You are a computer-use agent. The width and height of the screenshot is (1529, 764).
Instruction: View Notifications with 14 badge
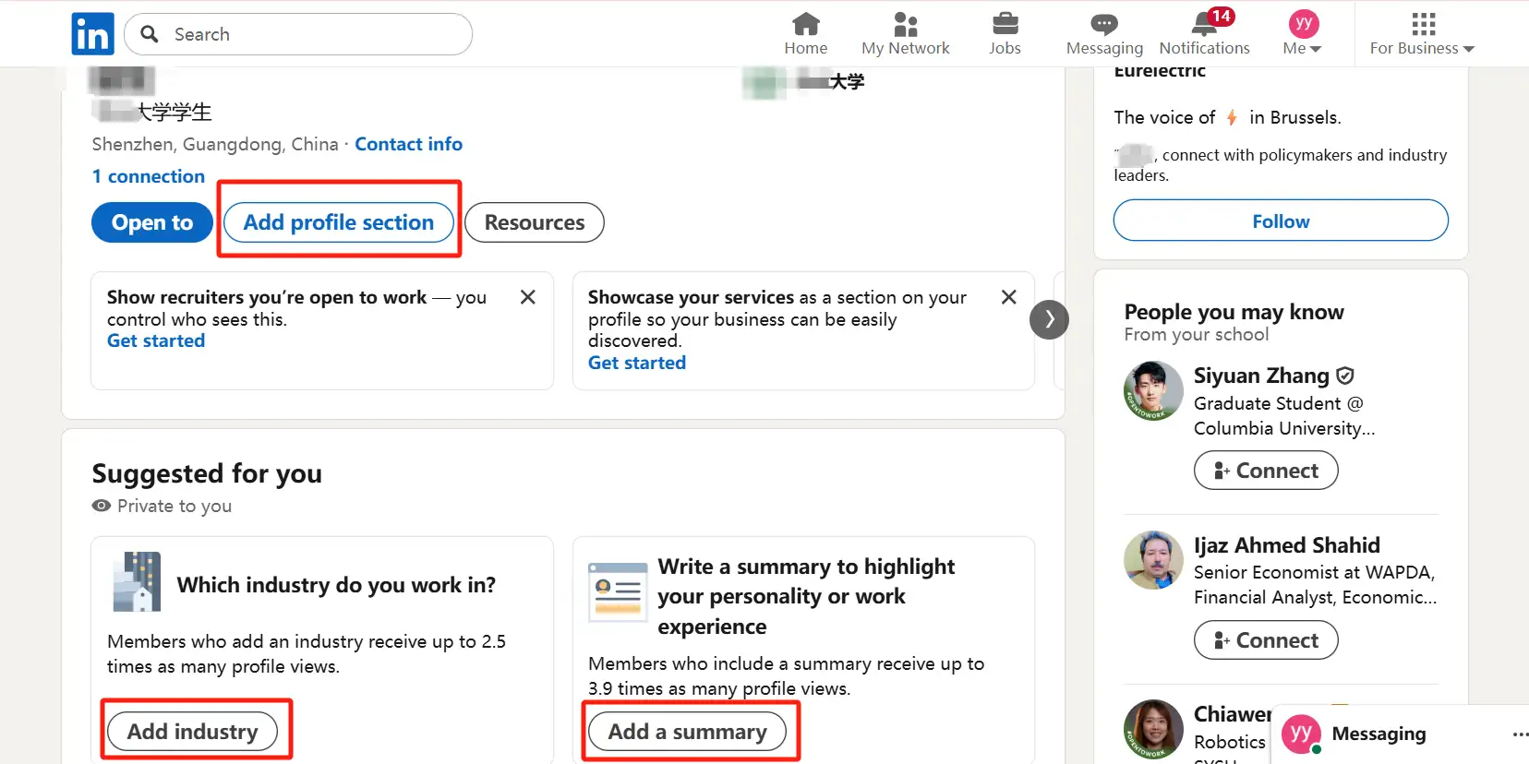coord(1204,34)
